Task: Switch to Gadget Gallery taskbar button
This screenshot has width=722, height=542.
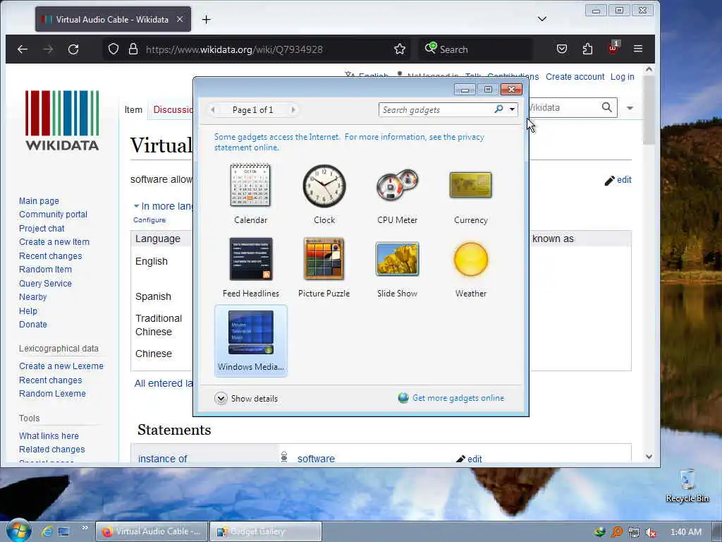Action: pos(266,531)
